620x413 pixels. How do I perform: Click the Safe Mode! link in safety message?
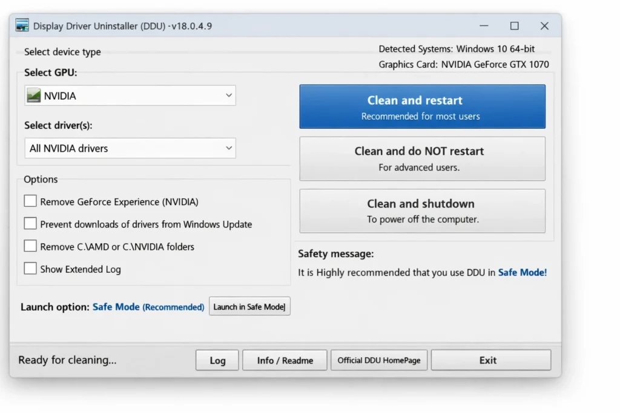pyautogui.click(x=522, y=272)
